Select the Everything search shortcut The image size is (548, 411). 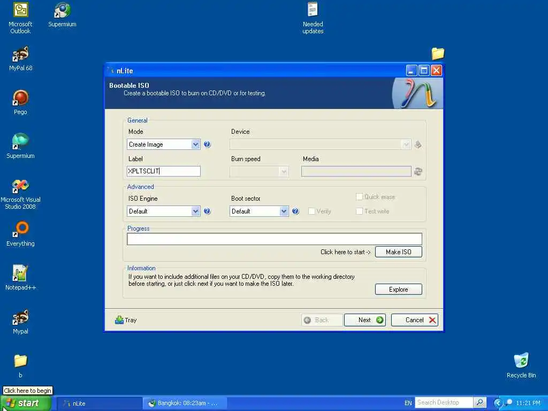[20, 234]
